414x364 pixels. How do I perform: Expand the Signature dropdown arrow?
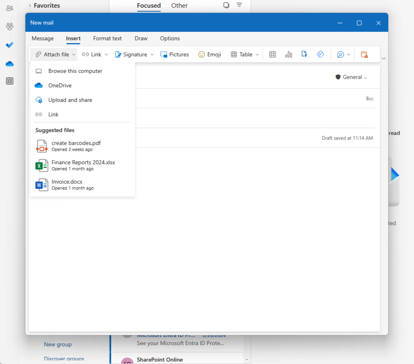pyautogui.click(x=152, y=55)
